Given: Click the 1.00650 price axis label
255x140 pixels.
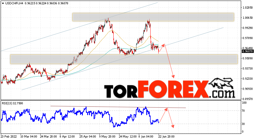Looking at the screenshot, I should click(248, 18).
